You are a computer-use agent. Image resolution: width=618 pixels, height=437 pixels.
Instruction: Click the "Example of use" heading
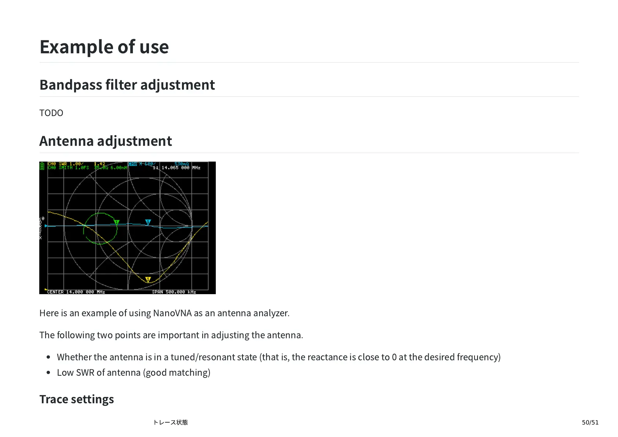tap(104, 47)
